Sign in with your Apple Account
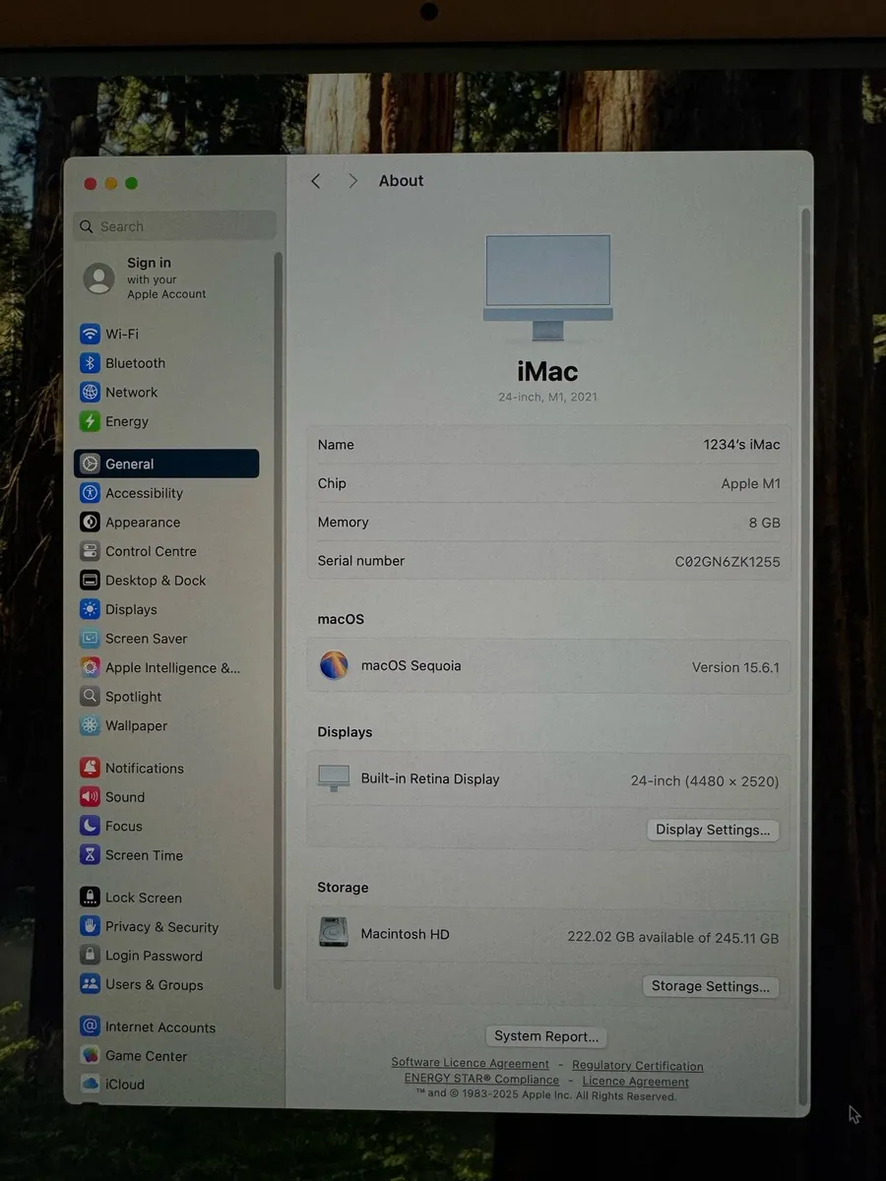The image size is (886, 1181). pyautogui.click(x=145, y=279)
